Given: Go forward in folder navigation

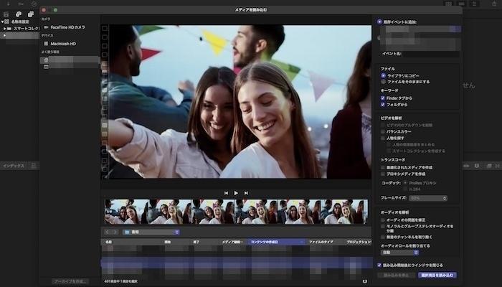Looking at the screenshot, I should coord(115,232).
